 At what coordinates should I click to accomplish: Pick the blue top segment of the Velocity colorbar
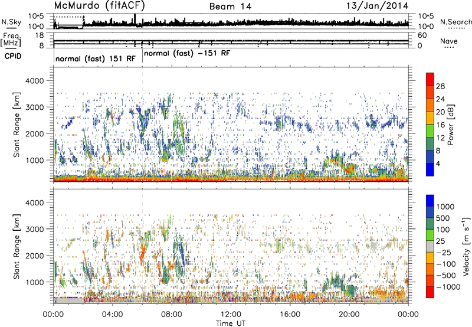pos(430,201)
